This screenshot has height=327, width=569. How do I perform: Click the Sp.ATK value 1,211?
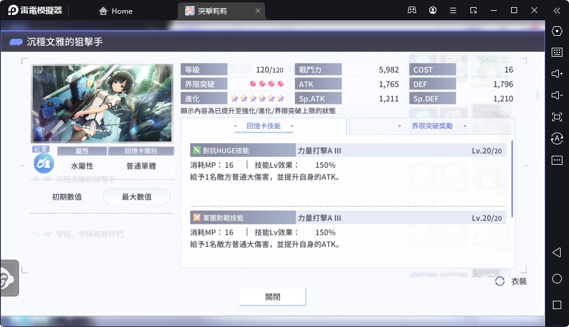(x=389, y=98)
